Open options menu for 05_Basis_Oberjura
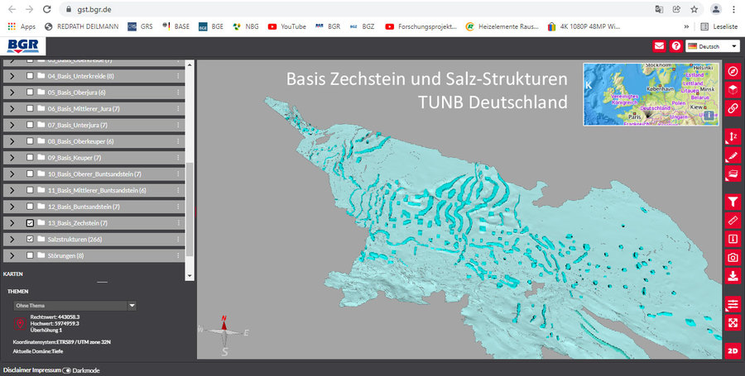 pos(178,93)
